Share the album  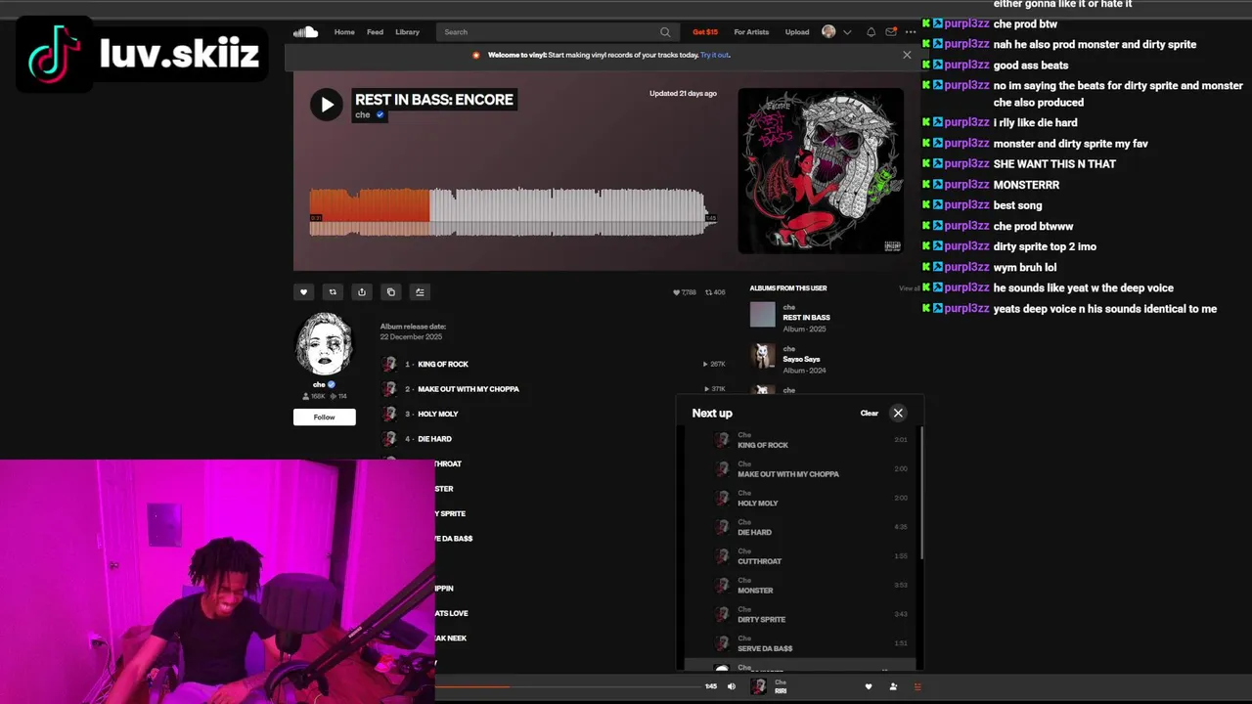(362, 292)
